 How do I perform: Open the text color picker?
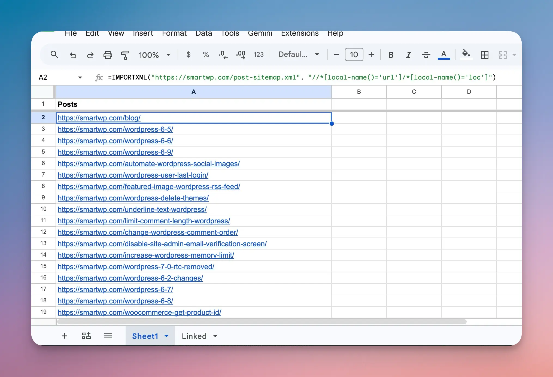pyautogui.click(x=444, y=55)
